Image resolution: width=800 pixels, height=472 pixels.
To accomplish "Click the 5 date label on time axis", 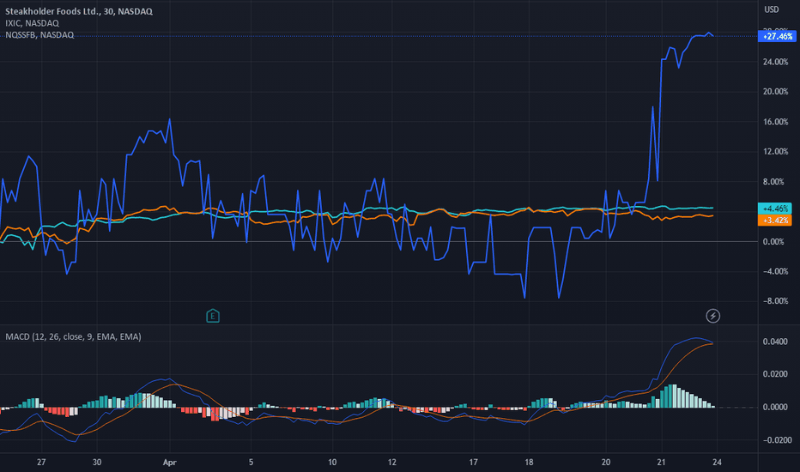I will click(x=251, y=462).
